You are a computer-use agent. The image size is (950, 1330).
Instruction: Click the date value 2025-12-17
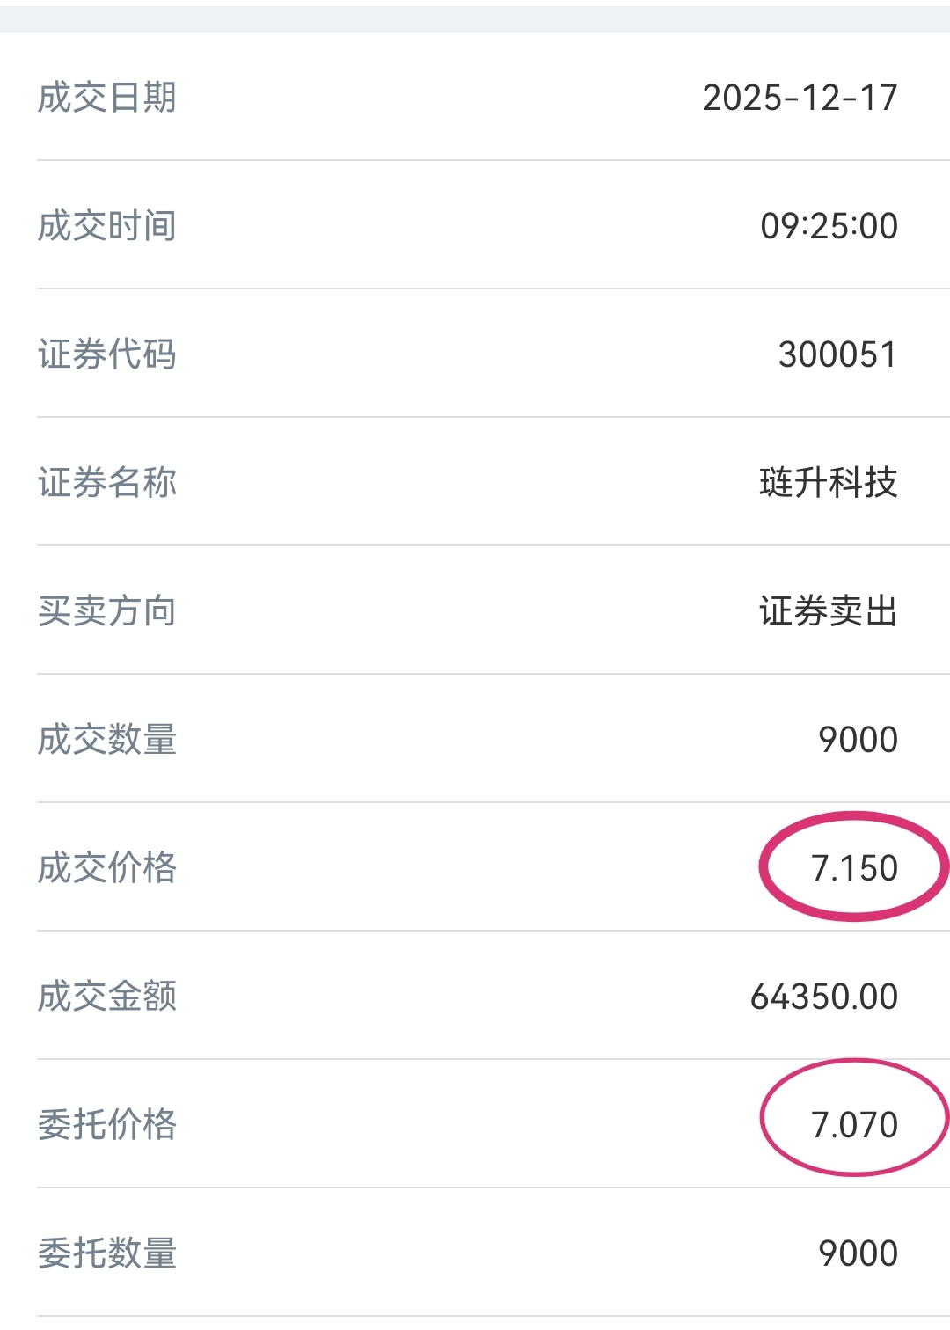800,98
